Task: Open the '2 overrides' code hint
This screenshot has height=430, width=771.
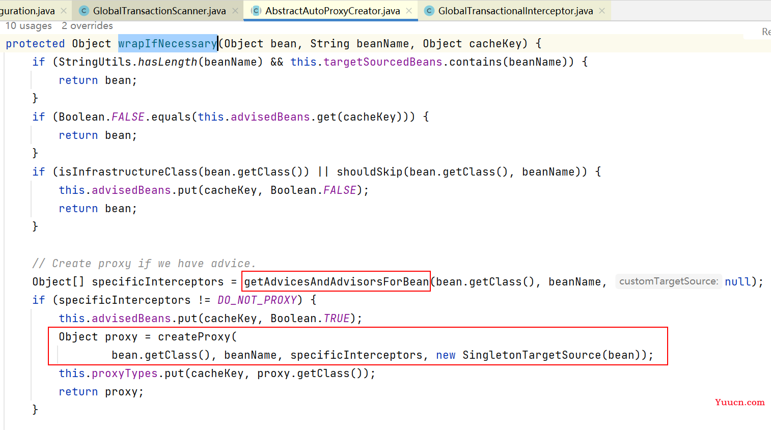Action: pos(87,26)
